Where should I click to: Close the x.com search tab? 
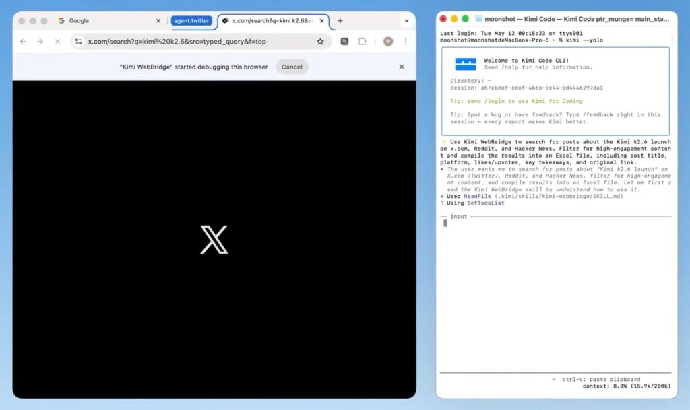(x=321, y=21)
